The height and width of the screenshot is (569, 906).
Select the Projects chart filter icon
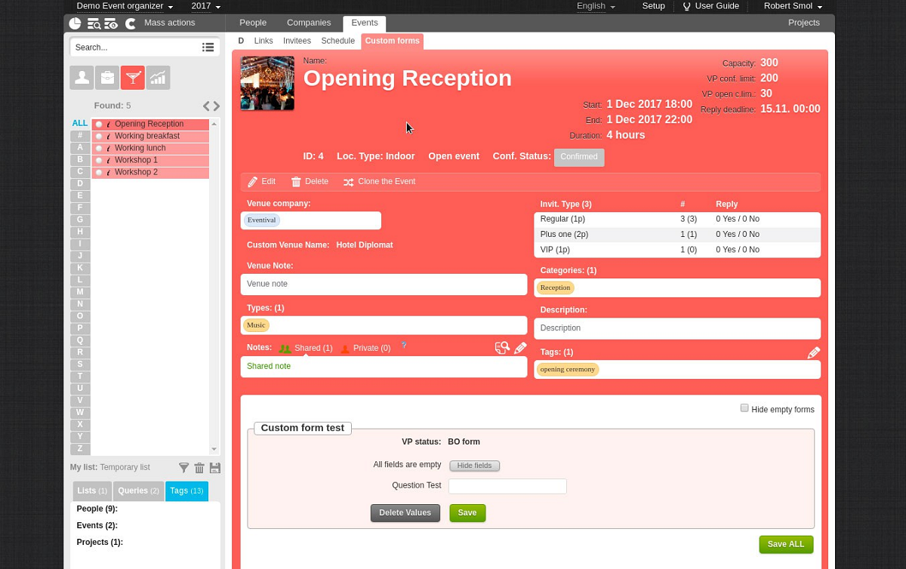(x=158, y=78)
